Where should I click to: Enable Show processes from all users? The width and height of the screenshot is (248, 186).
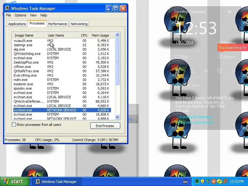tap(14, 125)
